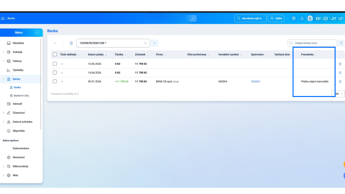Expand the 14.04.2026 row details chevron
345x194 pixels.
62,73
